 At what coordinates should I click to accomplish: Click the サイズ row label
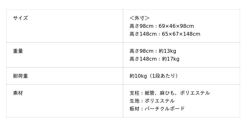coord(20,18)
